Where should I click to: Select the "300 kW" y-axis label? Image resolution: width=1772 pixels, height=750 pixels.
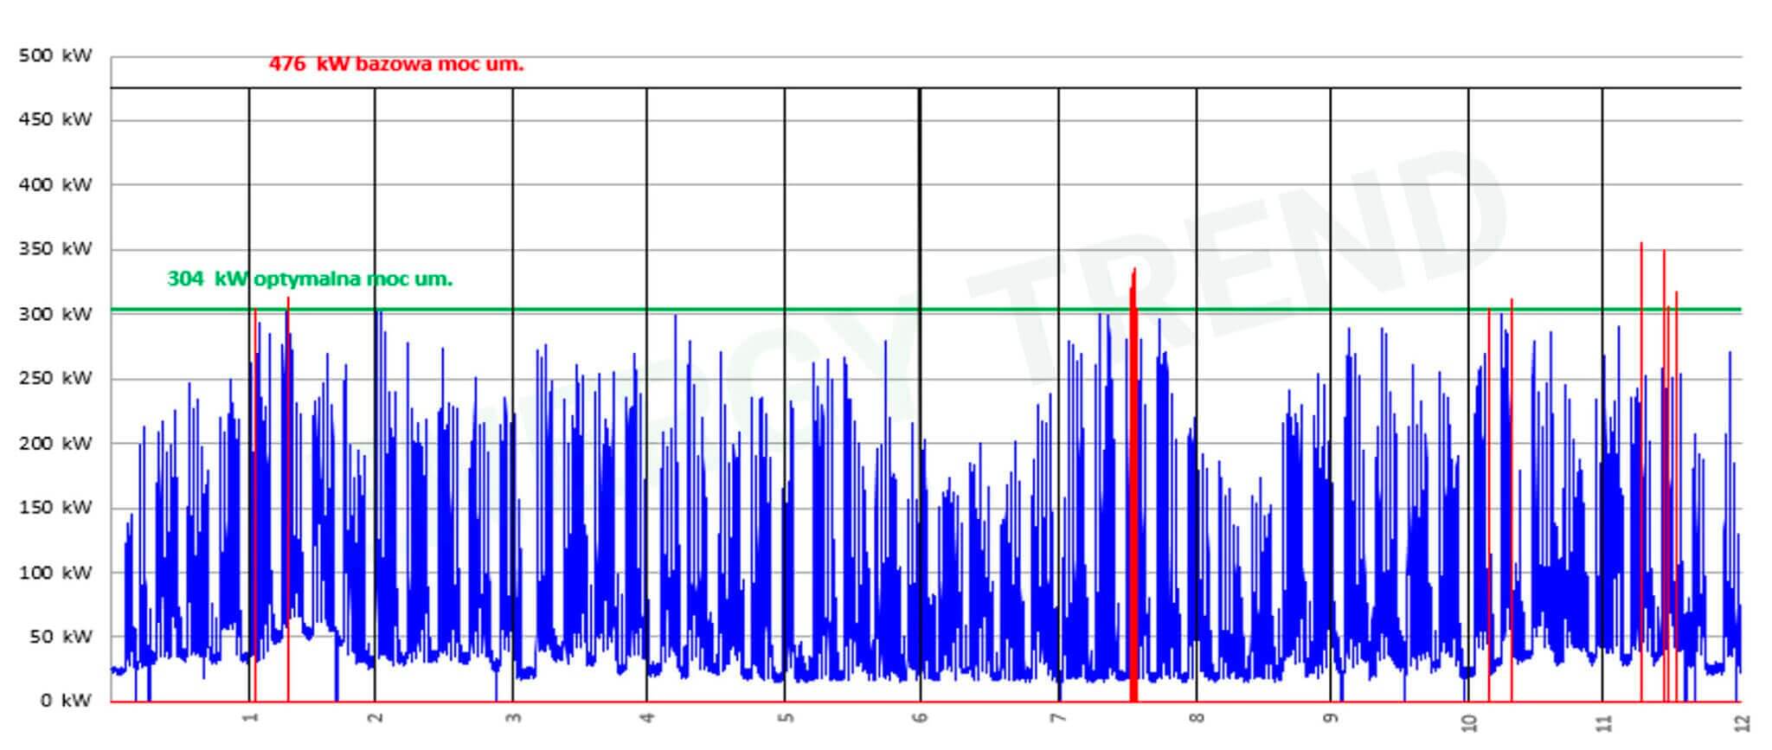click(55, 314)
